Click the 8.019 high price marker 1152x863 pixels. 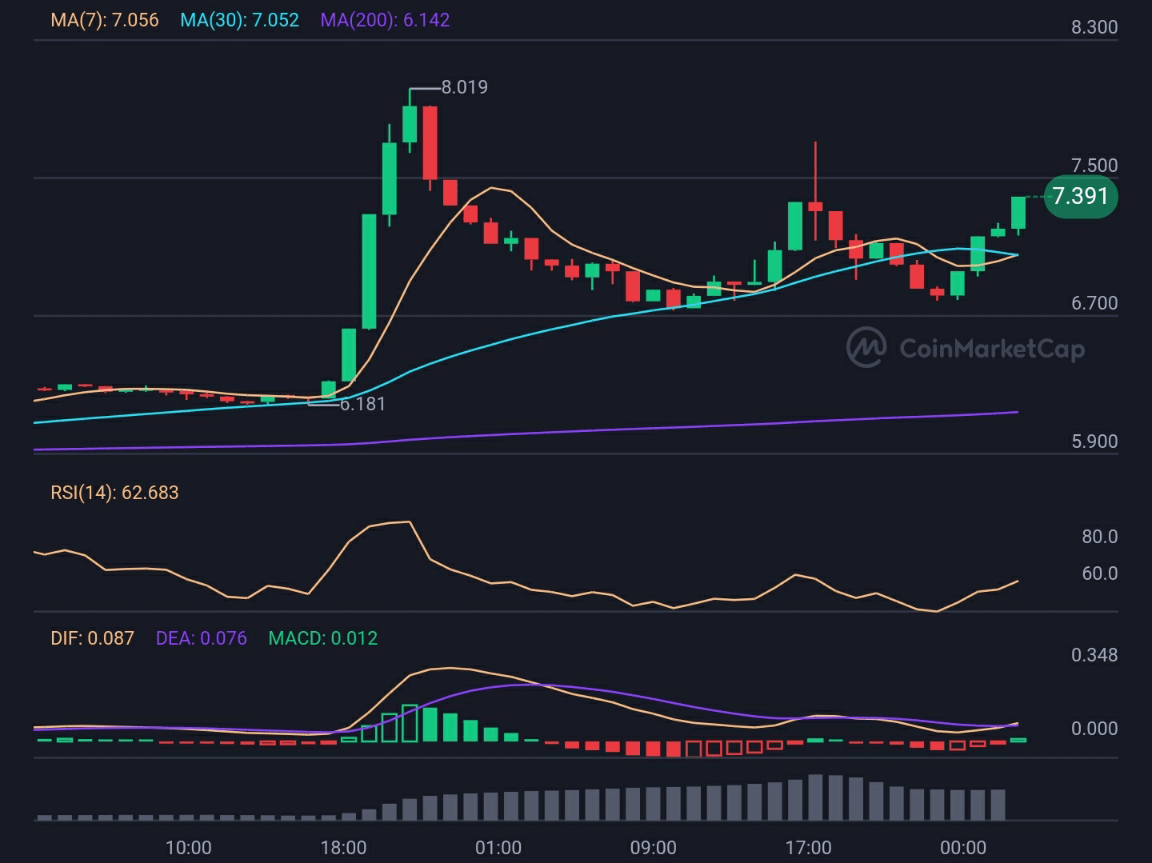point(464,87)
